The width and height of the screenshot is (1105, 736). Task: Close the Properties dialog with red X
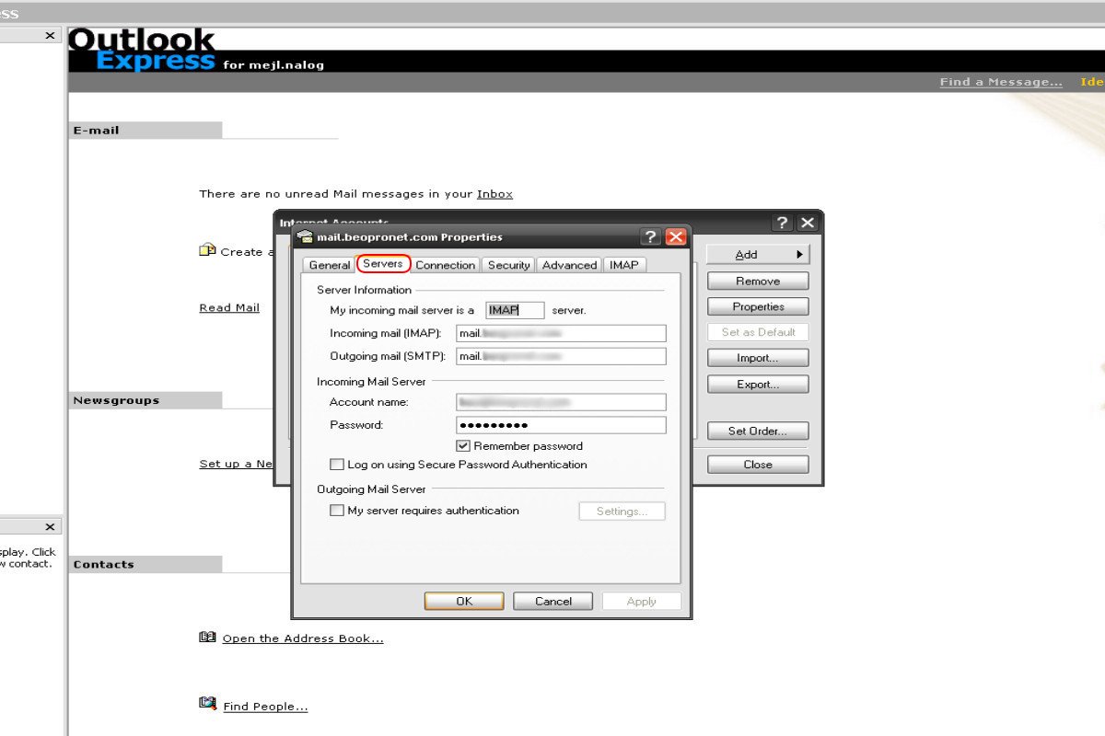click(676, 236)
